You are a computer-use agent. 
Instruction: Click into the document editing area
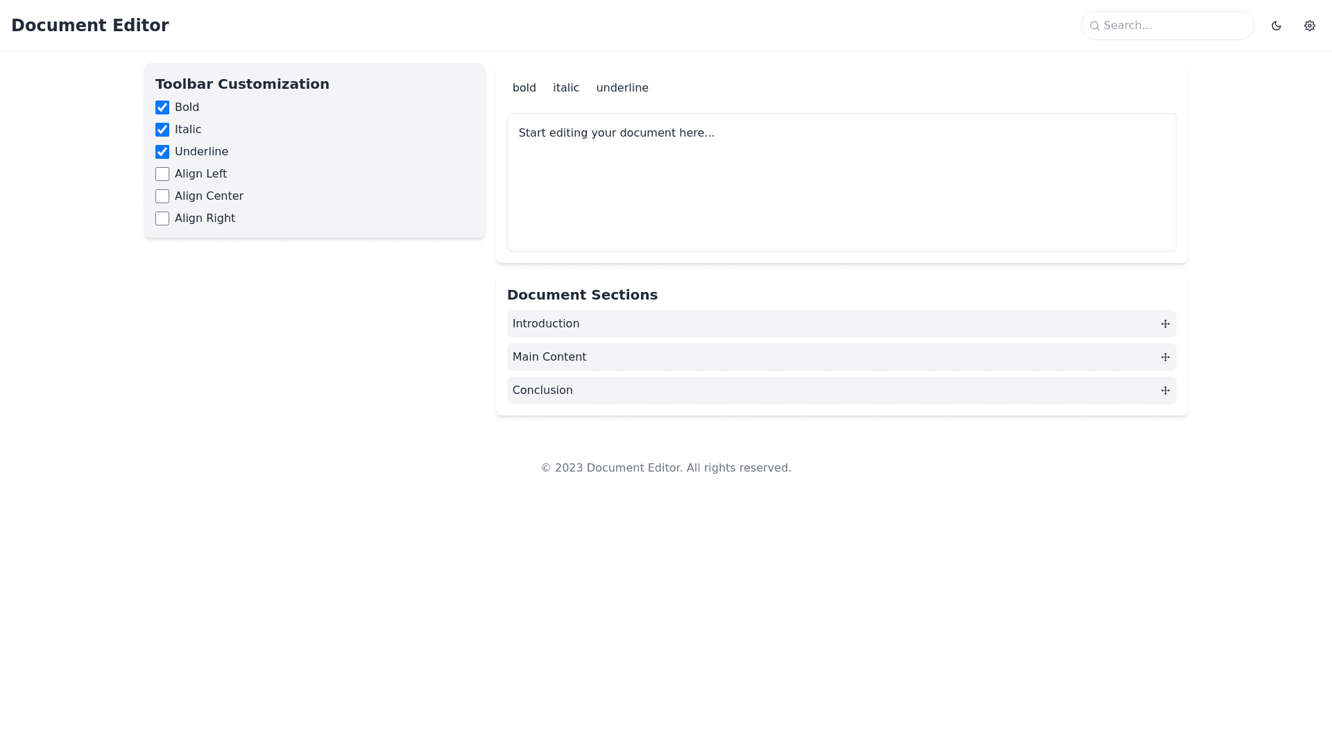841,182
